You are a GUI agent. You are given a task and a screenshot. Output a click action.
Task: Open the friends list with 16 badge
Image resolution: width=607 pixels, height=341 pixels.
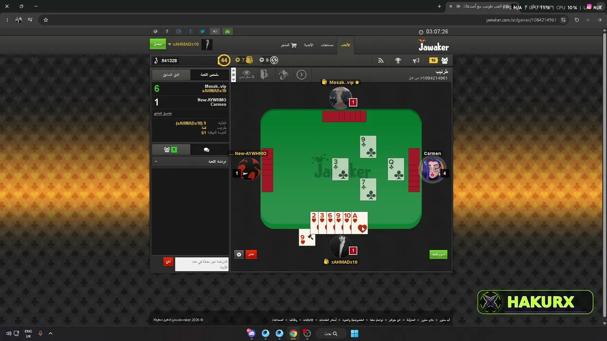point(439,61)
